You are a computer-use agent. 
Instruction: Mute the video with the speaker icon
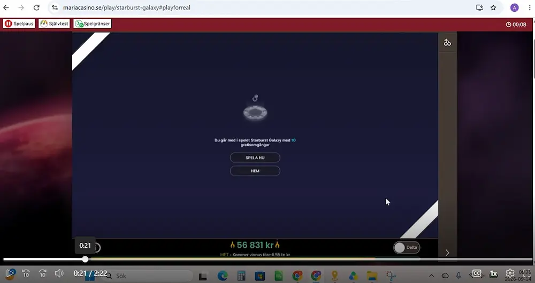coord(59,273)
